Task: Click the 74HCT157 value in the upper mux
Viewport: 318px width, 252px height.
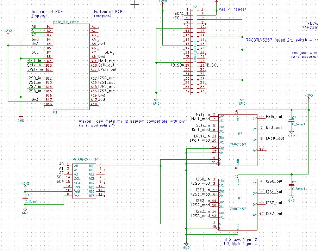Action: (238, 144)
